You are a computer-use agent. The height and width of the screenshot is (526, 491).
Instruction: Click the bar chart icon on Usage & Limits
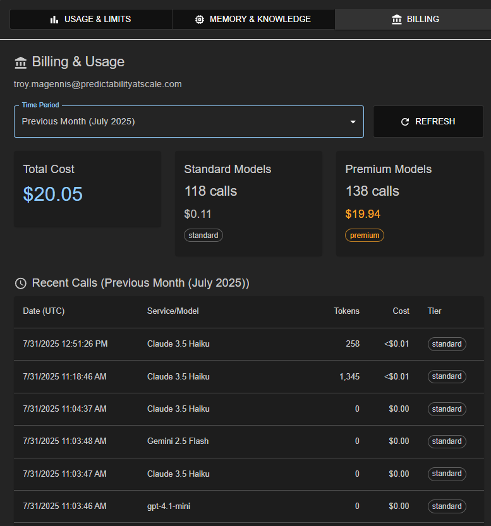click(54, 20)
